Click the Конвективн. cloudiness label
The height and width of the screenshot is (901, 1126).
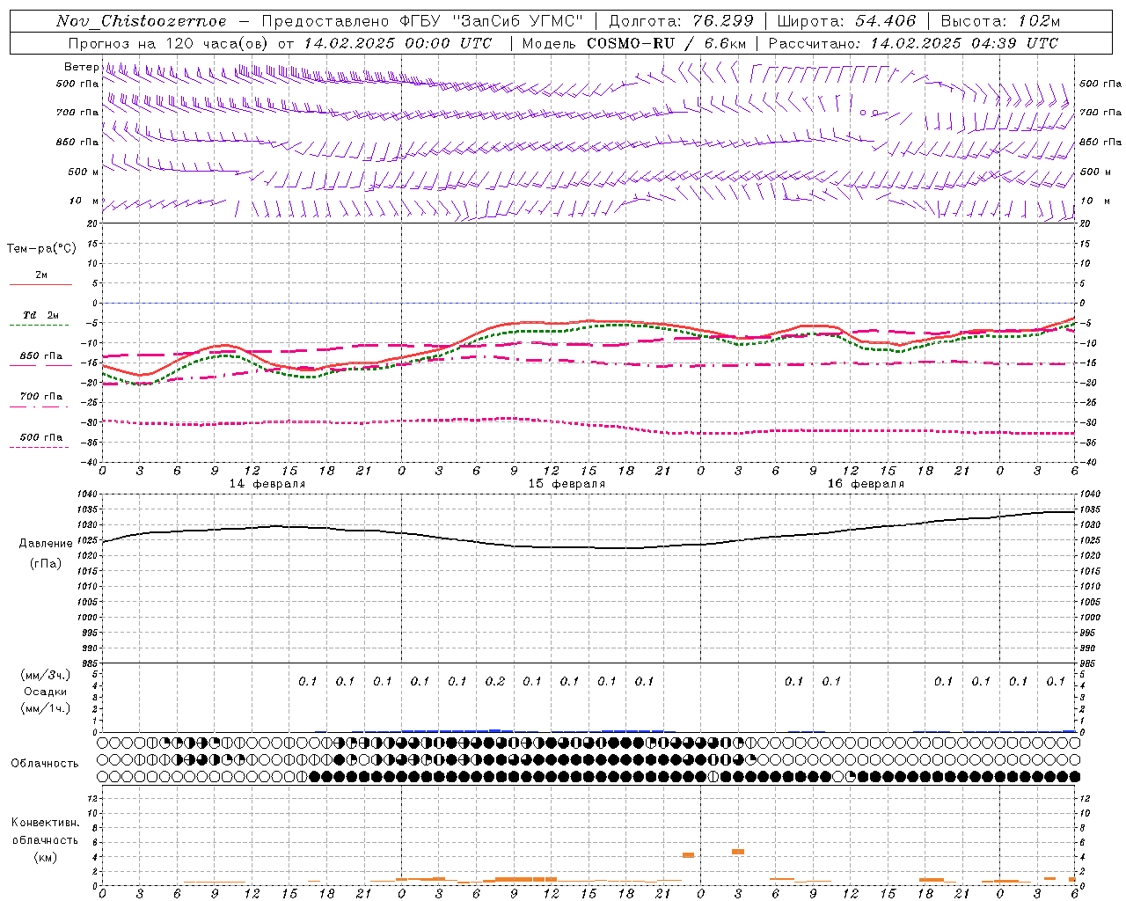(x=46, y=823)
